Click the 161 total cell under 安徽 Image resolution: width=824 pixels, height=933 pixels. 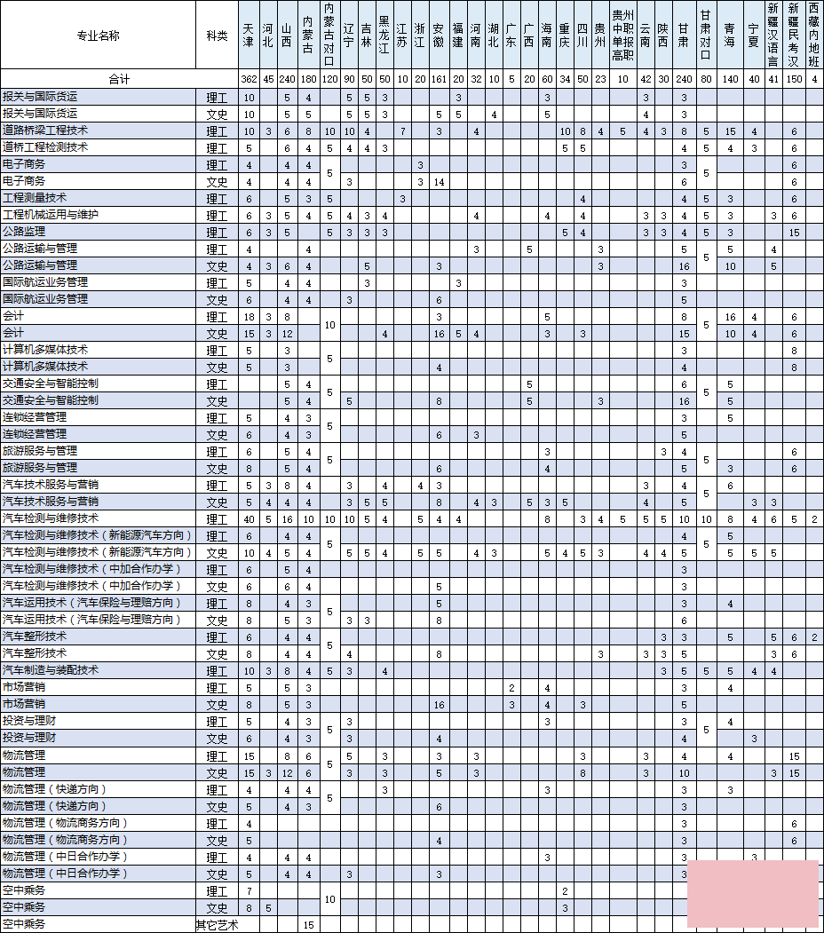click(x=439, y=79)
